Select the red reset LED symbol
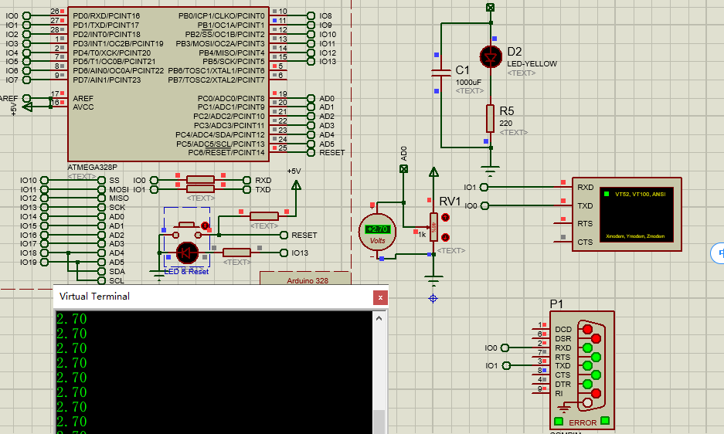 [x=187, y=253]
